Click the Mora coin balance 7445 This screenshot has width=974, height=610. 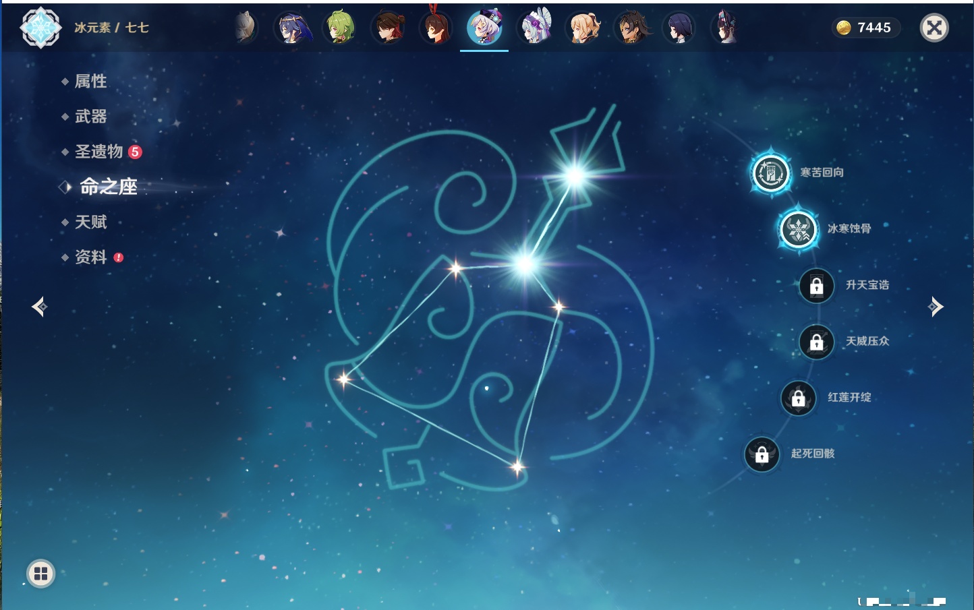[x=865, y=28]
